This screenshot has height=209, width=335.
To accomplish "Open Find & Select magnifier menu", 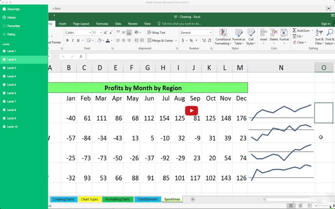I will [330, 37].
